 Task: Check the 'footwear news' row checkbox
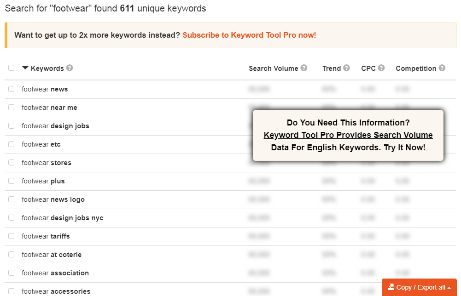click(11, 89)
